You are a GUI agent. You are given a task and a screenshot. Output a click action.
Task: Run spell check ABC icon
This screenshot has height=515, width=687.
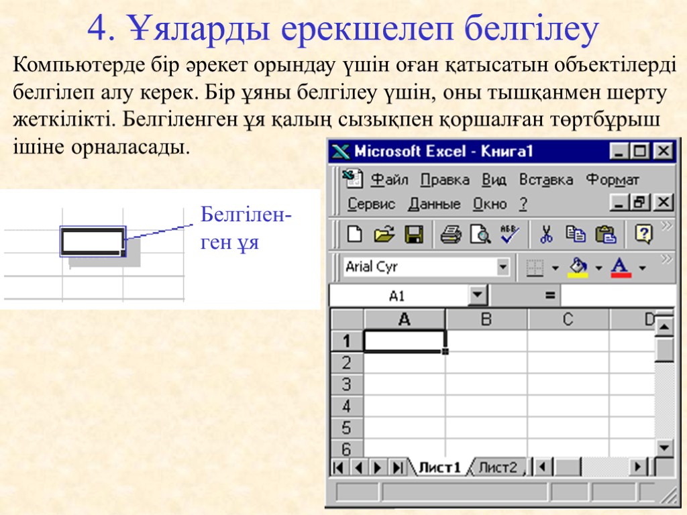click(x=510, y=234)
